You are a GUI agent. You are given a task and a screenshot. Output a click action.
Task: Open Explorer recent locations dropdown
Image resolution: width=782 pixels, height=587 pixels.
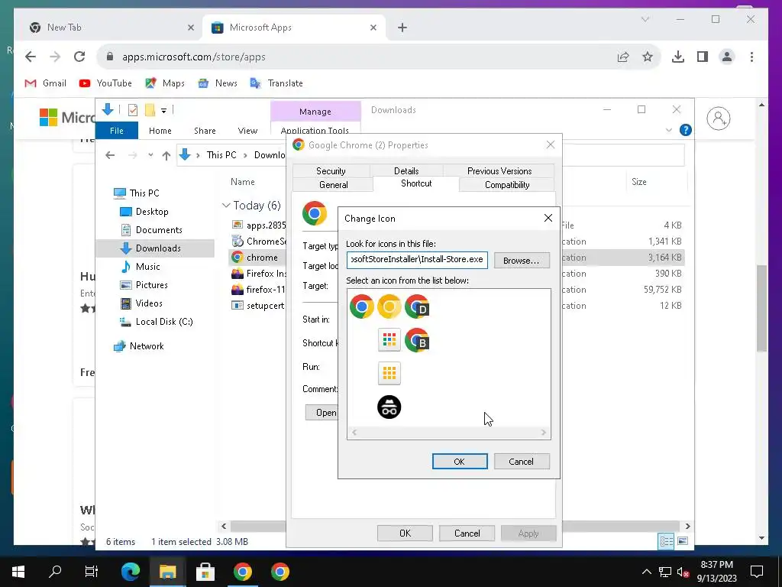click(150, 155)
